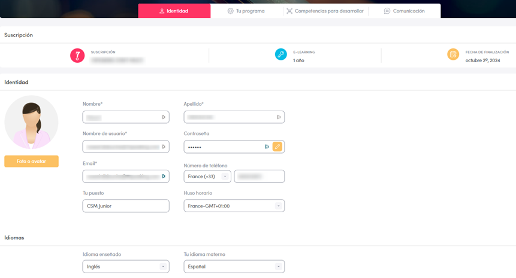The height and width of the screenshot is (278, 516).
Task: Click the orange calendar Fecha de finalización icon
Action: click(453, 54)
